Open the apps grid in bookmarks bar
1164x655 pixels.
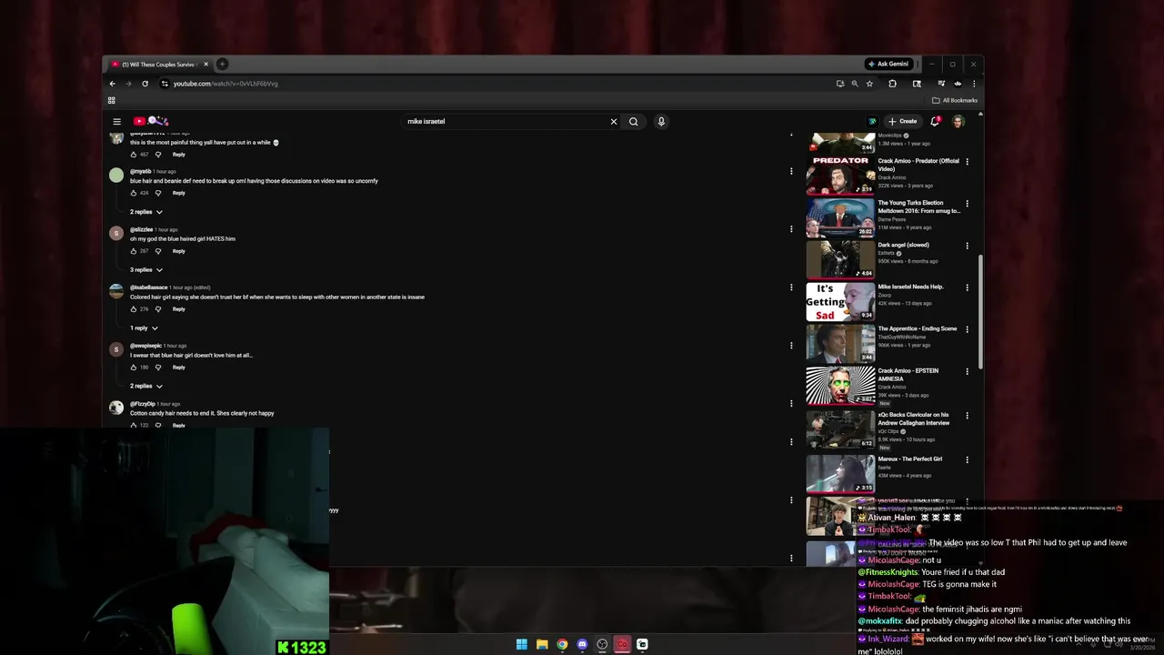112,100
